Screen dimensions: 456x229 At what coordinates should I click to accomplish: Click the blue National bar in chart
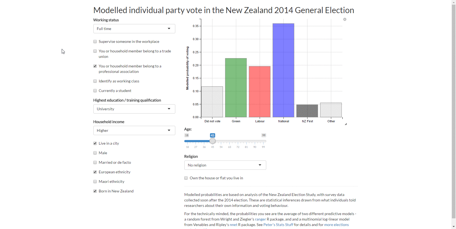pos(283,70)
